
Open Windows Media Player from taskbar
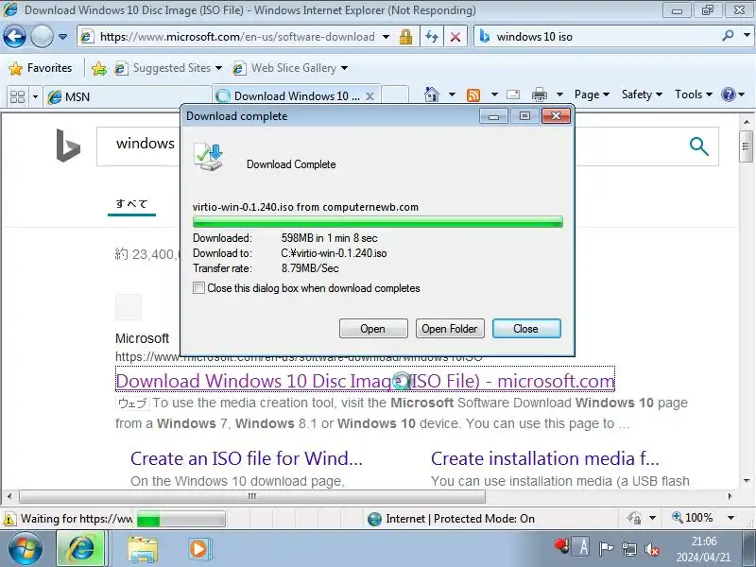[198, 549]
